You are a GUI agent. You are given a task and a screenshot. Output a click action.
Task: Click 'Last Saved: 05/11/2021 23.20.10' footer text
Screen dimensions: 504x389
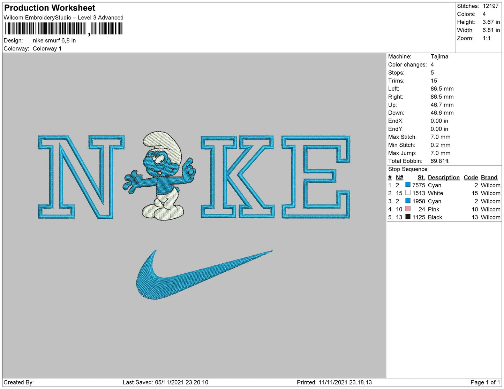click(x=165, y=382)
